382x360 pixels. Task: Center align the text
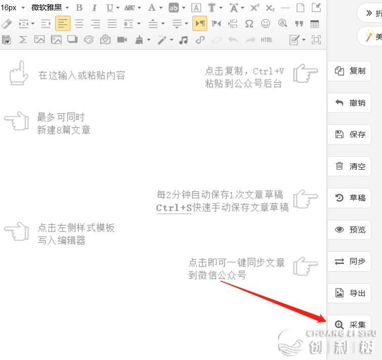point(79,24)
